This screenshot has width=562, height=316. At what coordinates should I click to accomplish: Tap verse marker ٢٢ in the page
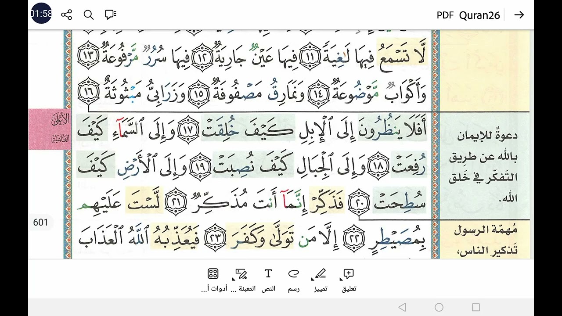[354, 238]
